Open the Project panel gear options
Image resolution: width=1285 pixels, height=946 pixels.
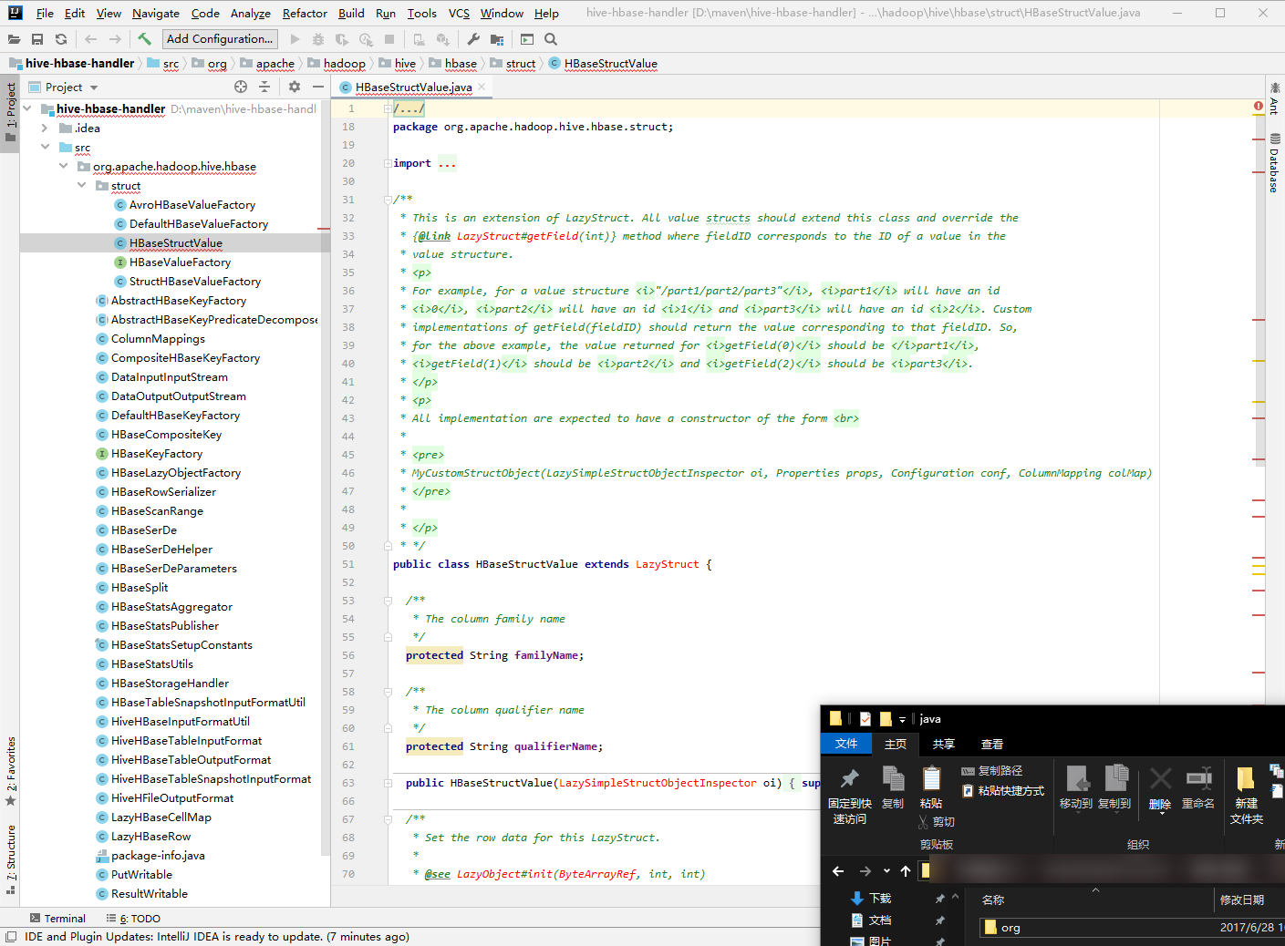(294, 87)
